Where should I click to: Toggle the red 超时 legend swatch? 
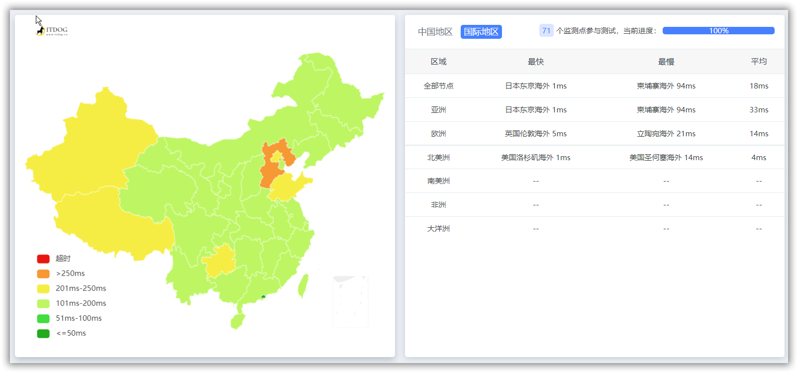pos(43,259)
